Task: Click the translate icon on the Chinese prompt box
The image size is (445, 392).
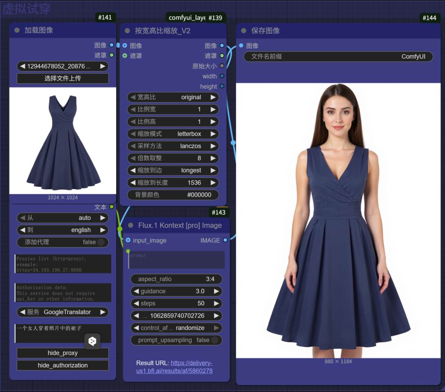Action: 92,341
